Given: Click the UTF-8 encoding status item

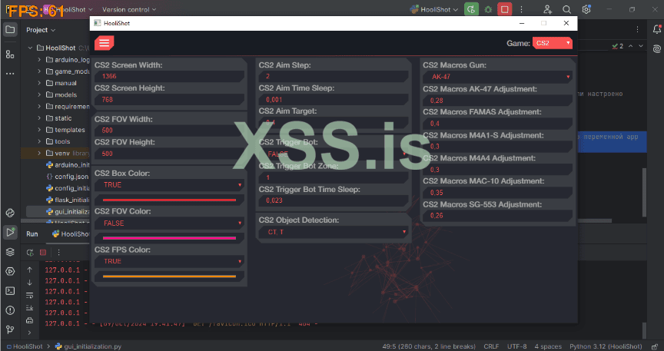Looking at the screenshot, I should 516,346.
